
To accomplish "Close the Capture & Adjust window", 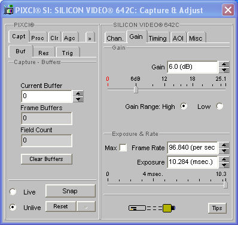I will (228, 10).
